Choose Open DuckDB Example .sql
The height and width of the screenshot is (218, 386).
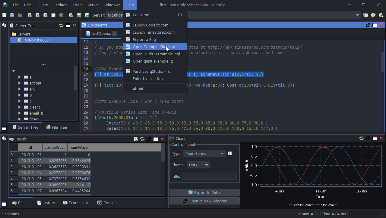155,54
